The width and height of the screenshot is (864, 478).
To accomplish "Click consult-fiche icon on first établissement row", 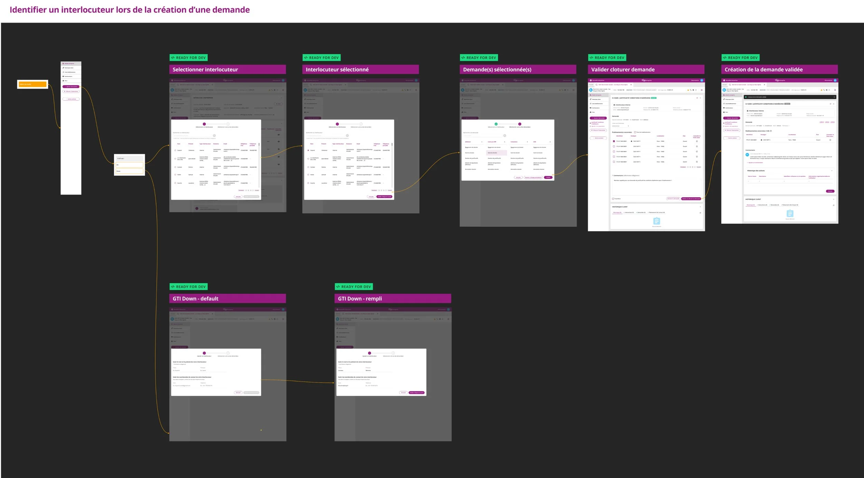I will (697, 141).
